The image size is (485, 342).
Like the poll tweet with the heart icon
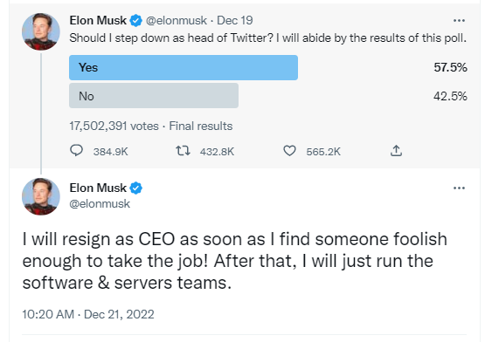(x=289, y=151)
